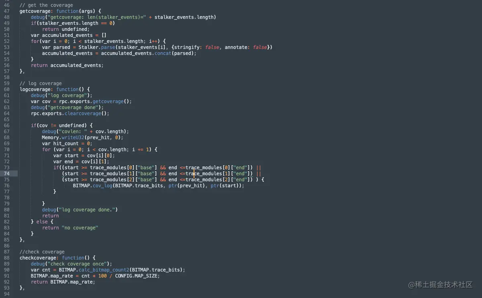Image resolution: width=482 pixels, height=298 pixels.
Task: Click 'calc_bitmap_count2' function call
Action: click(x=104, y=270)
